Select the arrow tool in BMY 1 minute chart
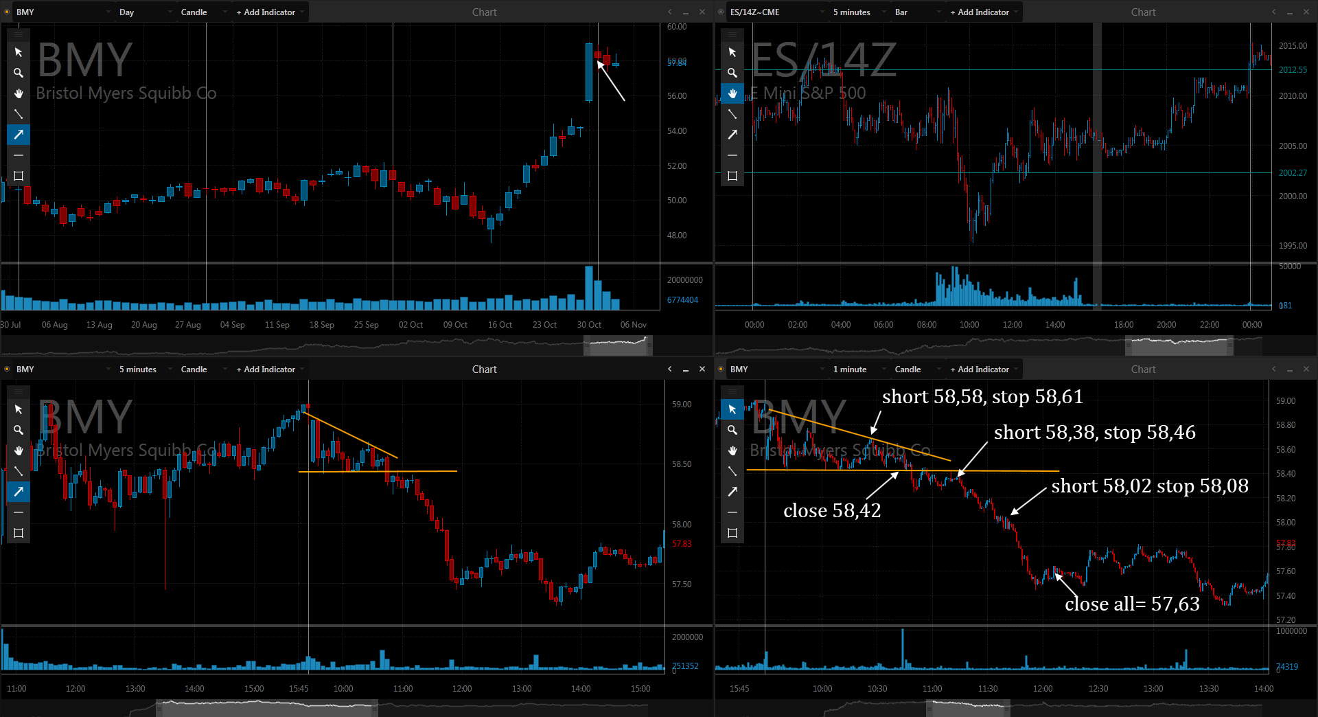 [732, 492]
